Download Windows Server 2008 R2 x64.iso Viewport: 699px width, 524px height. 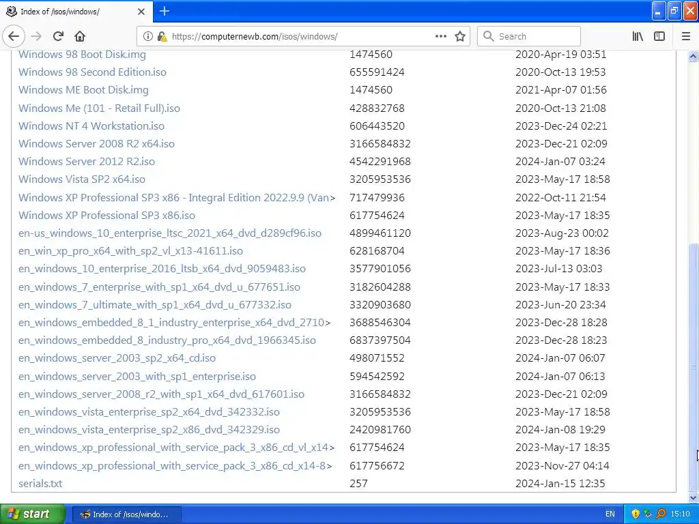coord(96,144)
